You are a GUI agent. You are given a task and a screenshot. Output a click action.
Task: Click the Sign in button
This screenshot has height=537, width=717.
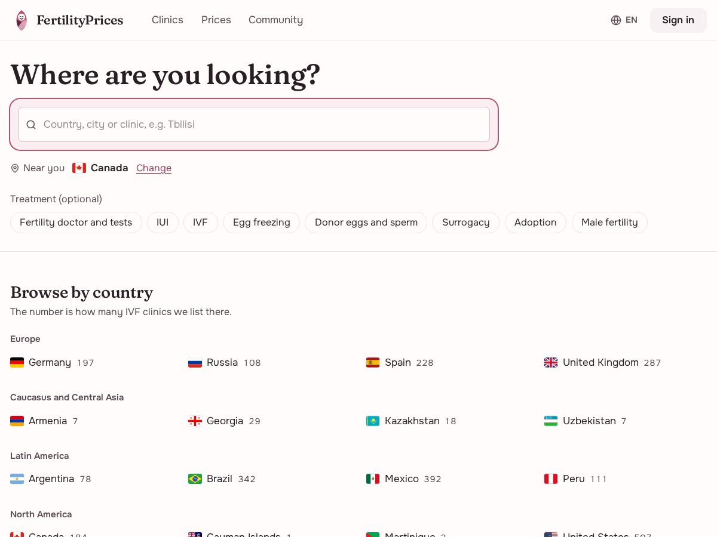coord(678,20)
